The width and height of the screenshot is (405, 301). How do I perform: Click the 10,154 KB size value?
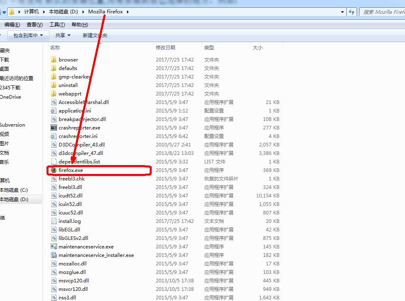click(267, 195)
